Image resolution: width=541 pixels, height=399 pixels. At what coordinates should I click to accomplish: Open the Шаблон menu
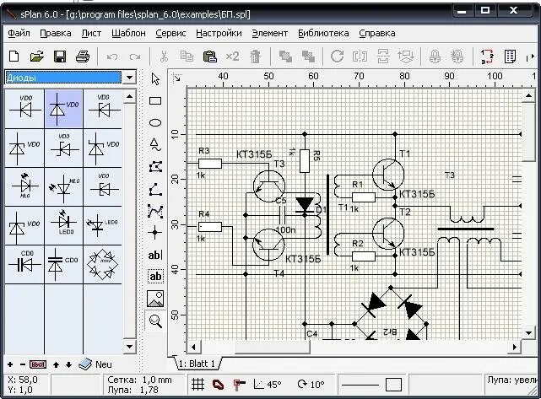[128, 33]
